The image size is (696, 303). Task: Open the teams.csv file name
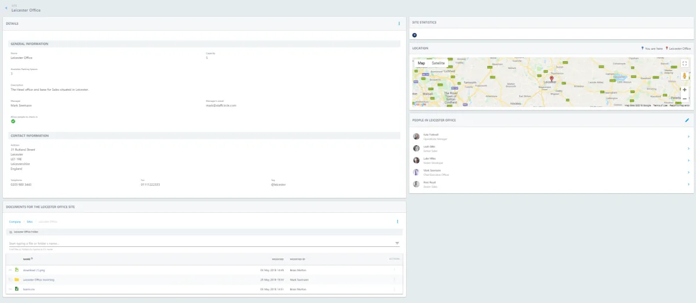point(28,289)
